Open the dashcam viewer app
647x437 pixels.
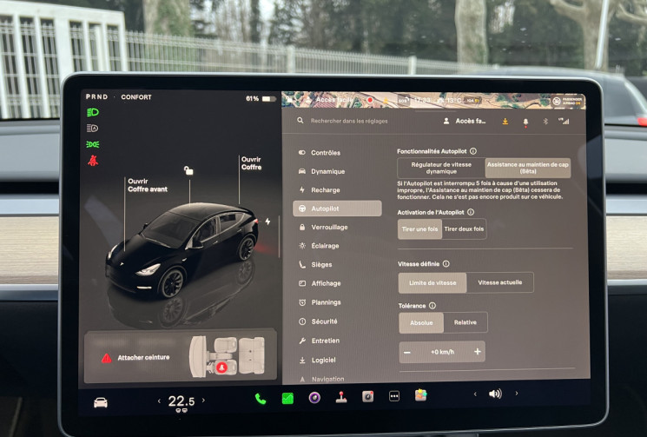pos(367,396)
